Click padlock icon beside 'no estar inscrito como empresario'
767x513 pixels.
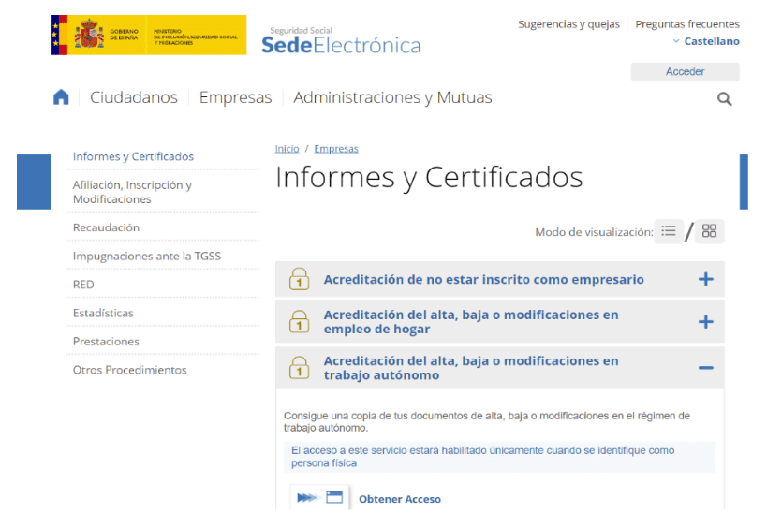[299, 279]
